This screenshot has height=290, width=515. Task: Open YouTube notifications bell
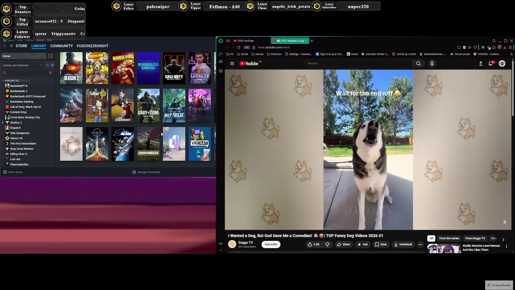[x=491, y=63]
